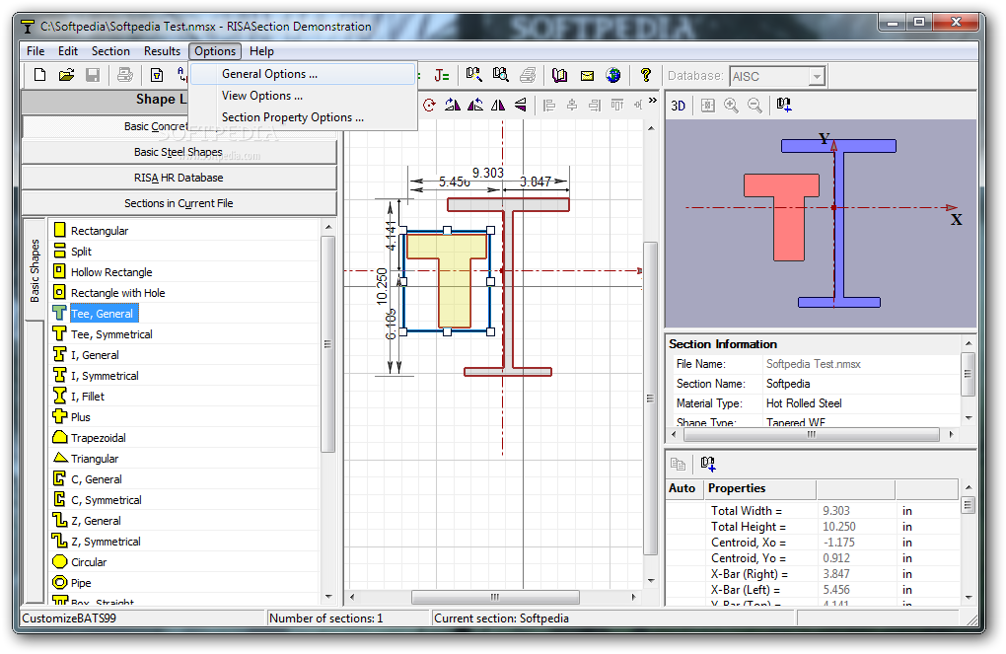The width and height of the screenshot is (1006, 654).
Task: Open the File menu
Action: [x=36, y=50]
